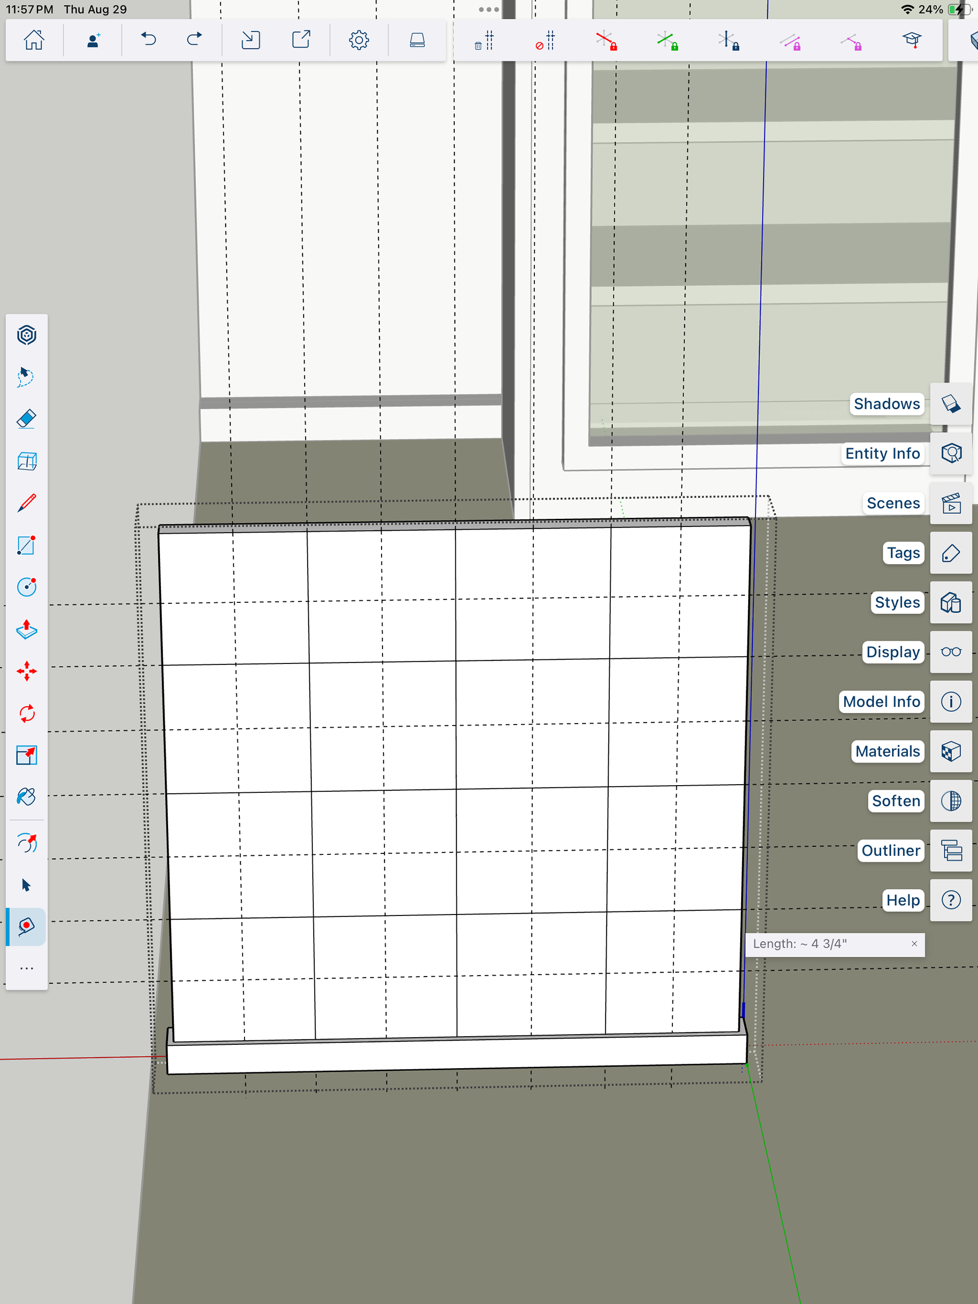Viewport: 978px width, 1304px height.
Task: Toggle the blue axis lock
Action: [728, 41]
